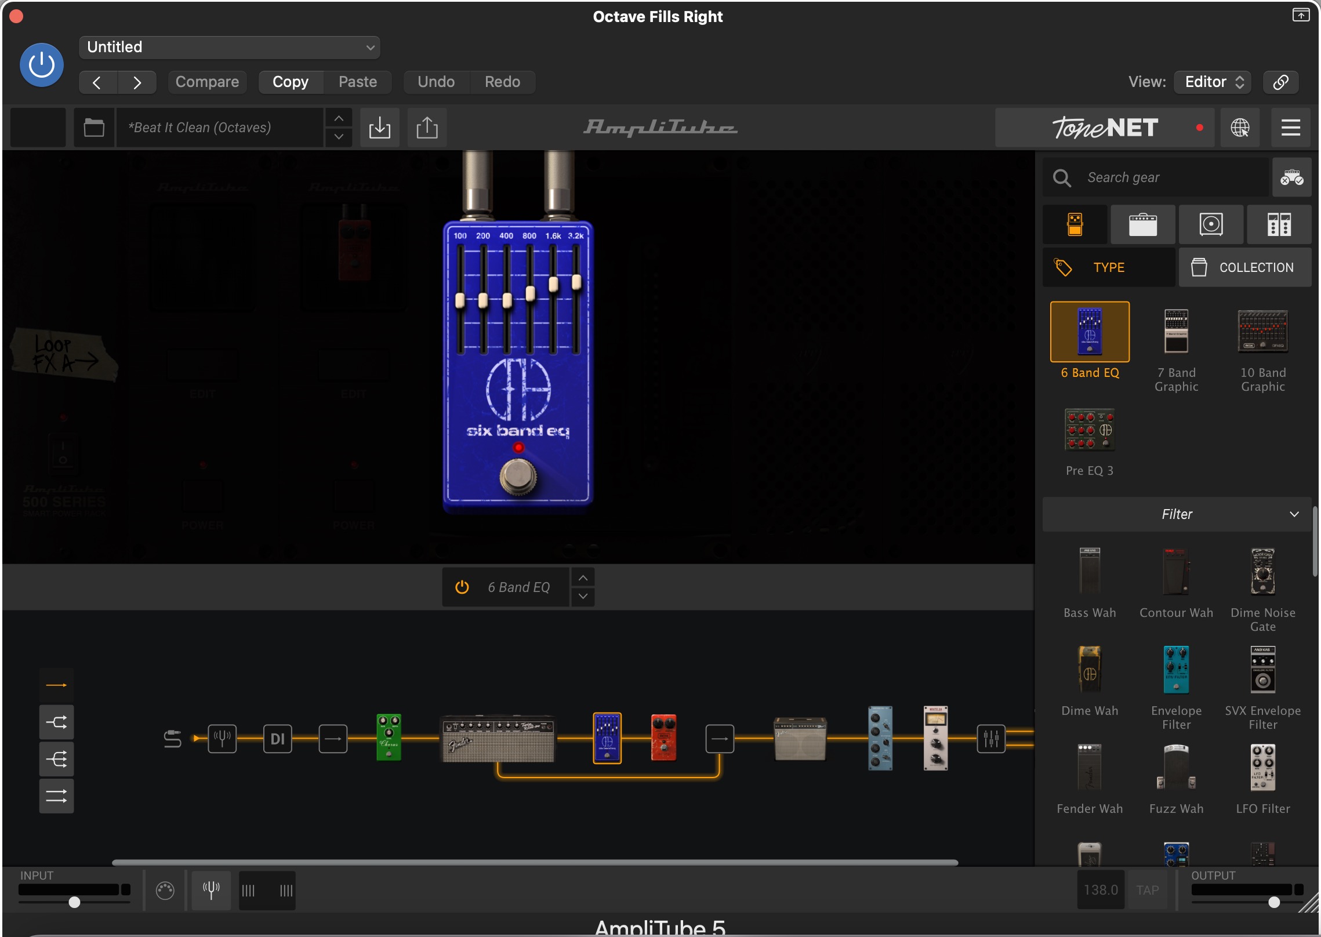Select the stomp pedals gear category
1321x937 pixels.
point(1075,224)
